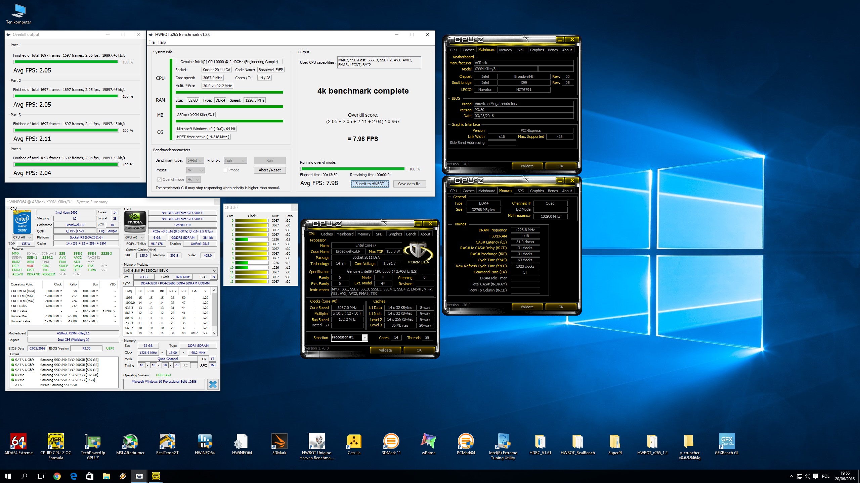The image size is (860, 483).
Task: Click the 32 GB RAM size field
Action: pos(193,100)
